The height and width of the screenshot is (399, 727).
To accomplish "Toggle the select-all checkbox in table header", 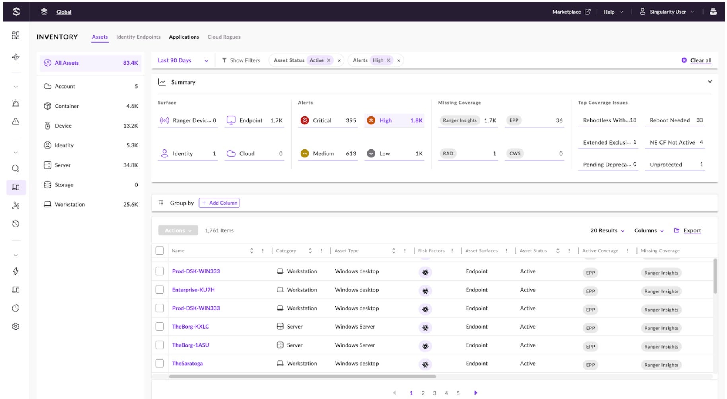I will point(159,250).
